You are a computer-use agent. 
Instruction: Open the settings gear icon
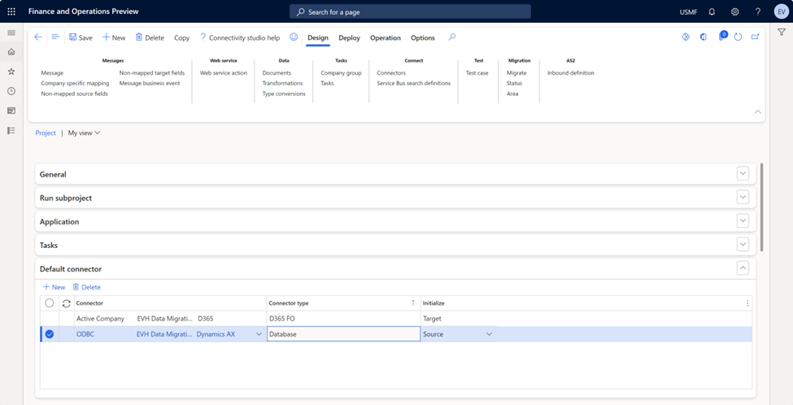pyautogui.click(x=734, y=11)
